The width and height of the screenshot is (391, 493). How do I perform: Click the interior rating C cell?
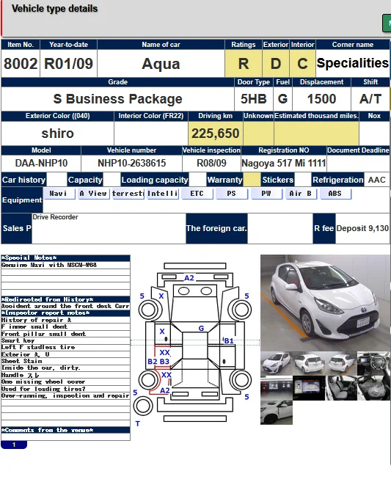[303, 64]
